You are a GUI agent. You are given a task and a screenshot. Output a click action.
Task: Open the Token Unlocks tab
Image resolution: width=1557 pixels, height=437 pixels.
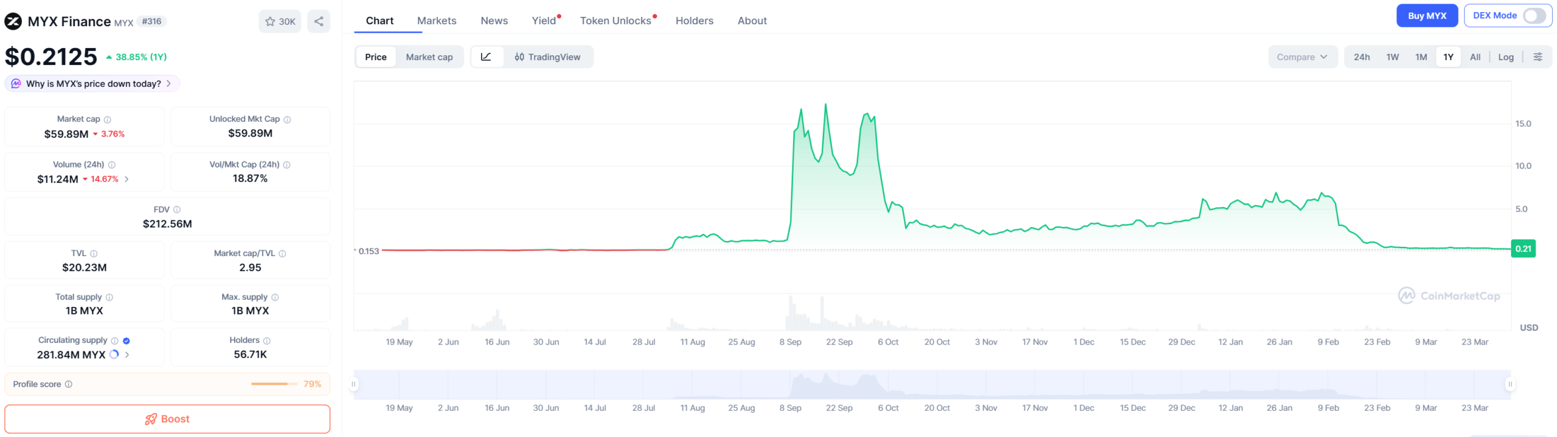[x=615, y=21]
